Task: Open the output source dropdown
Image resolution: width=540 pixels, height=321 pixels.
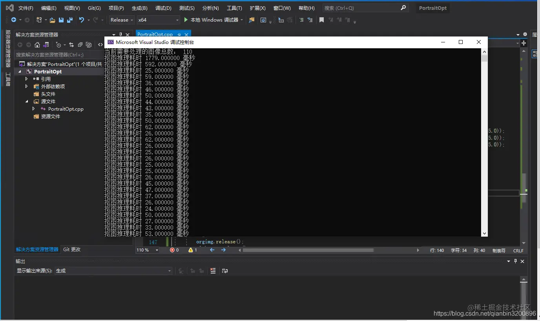Action: coord(113,271)
